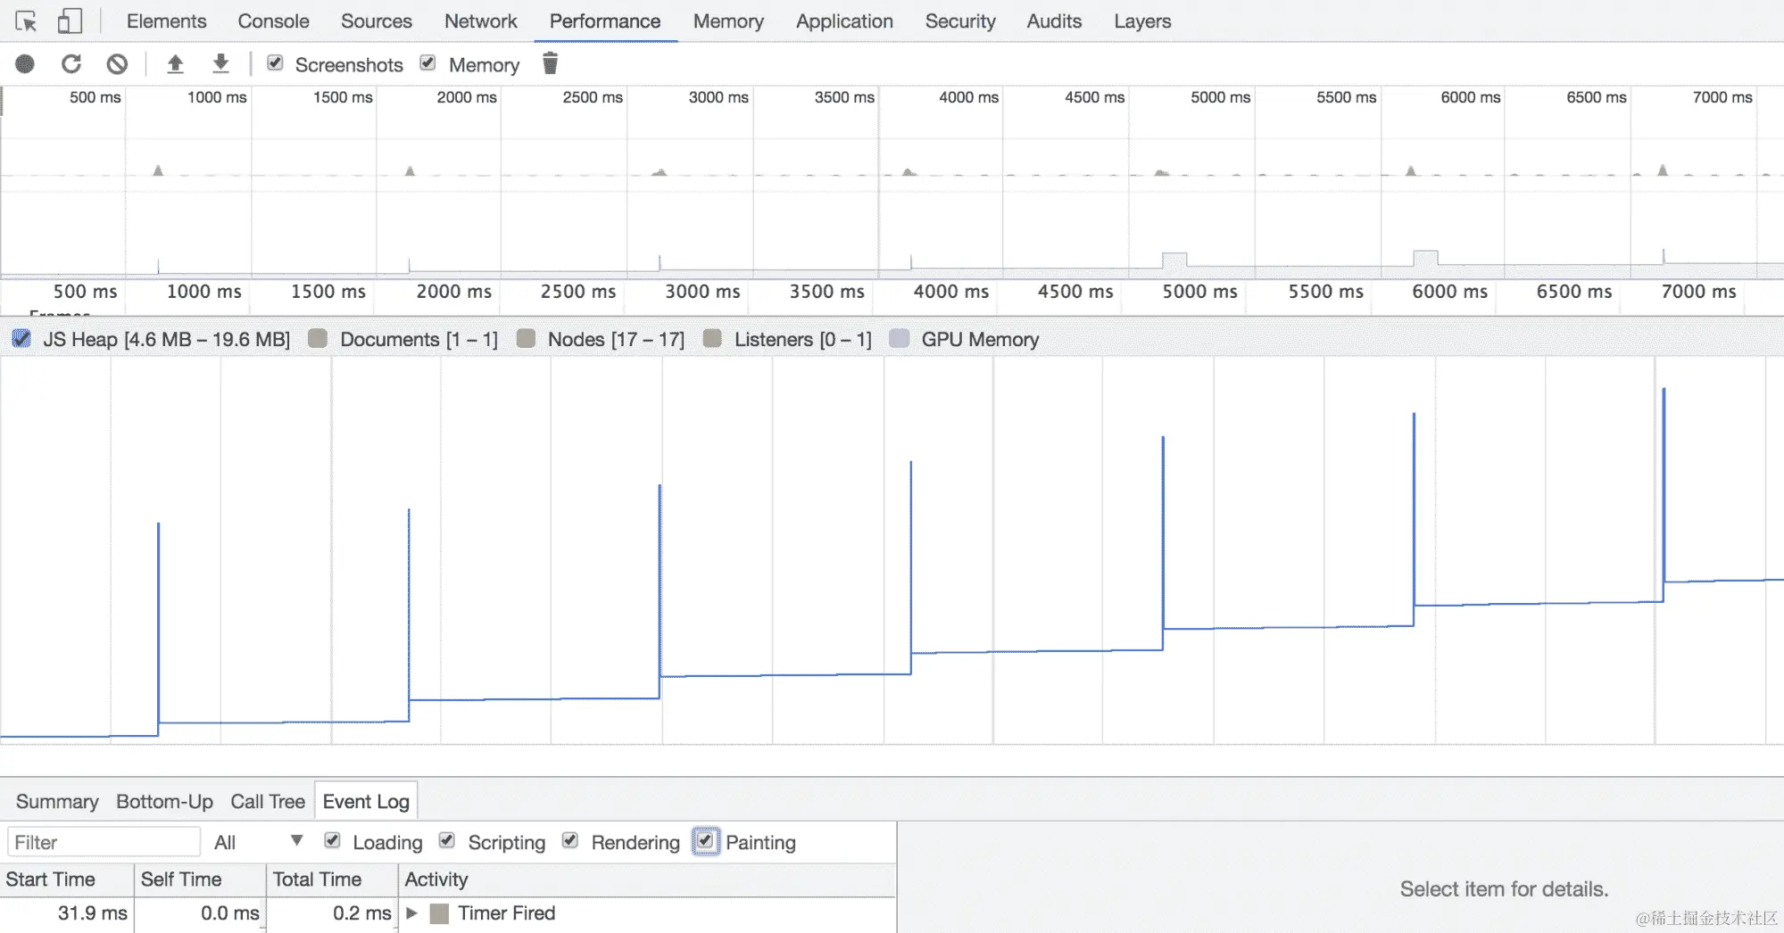Image resolution: width=1784 pixels, height=933 pixels.
Task: Sort by Total Time column header
Action: pyautogui.click(x=332, y=879)
